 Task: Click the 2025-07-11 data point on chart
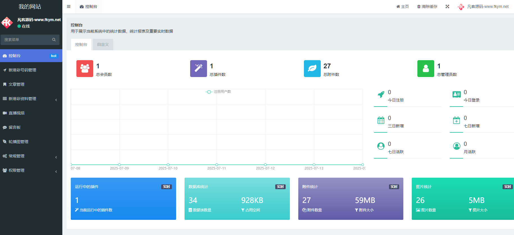point(217,165)
